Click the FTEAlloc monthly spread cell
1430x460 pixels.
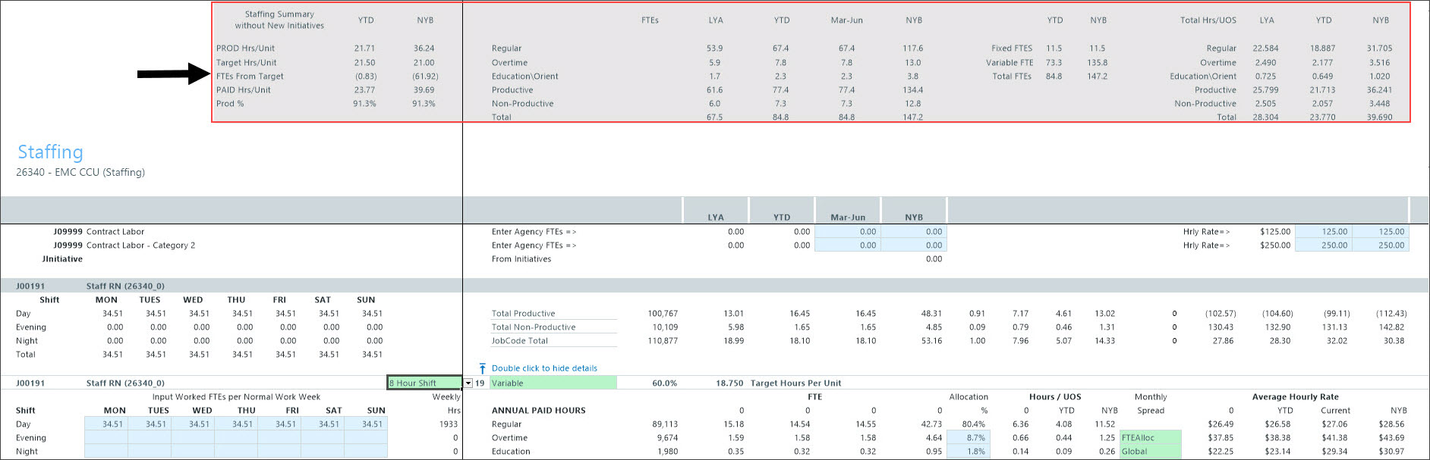pyautogui.click(x=1150, y=438)
